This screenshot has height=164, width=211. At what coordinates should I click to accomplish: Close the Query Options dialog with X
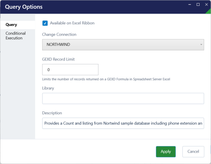click(x=206, y=5)
